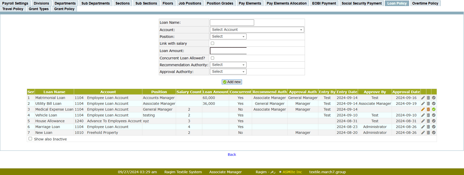Edit the Marriage Loan entry
464x175 pixels.
tap(423, 127)
